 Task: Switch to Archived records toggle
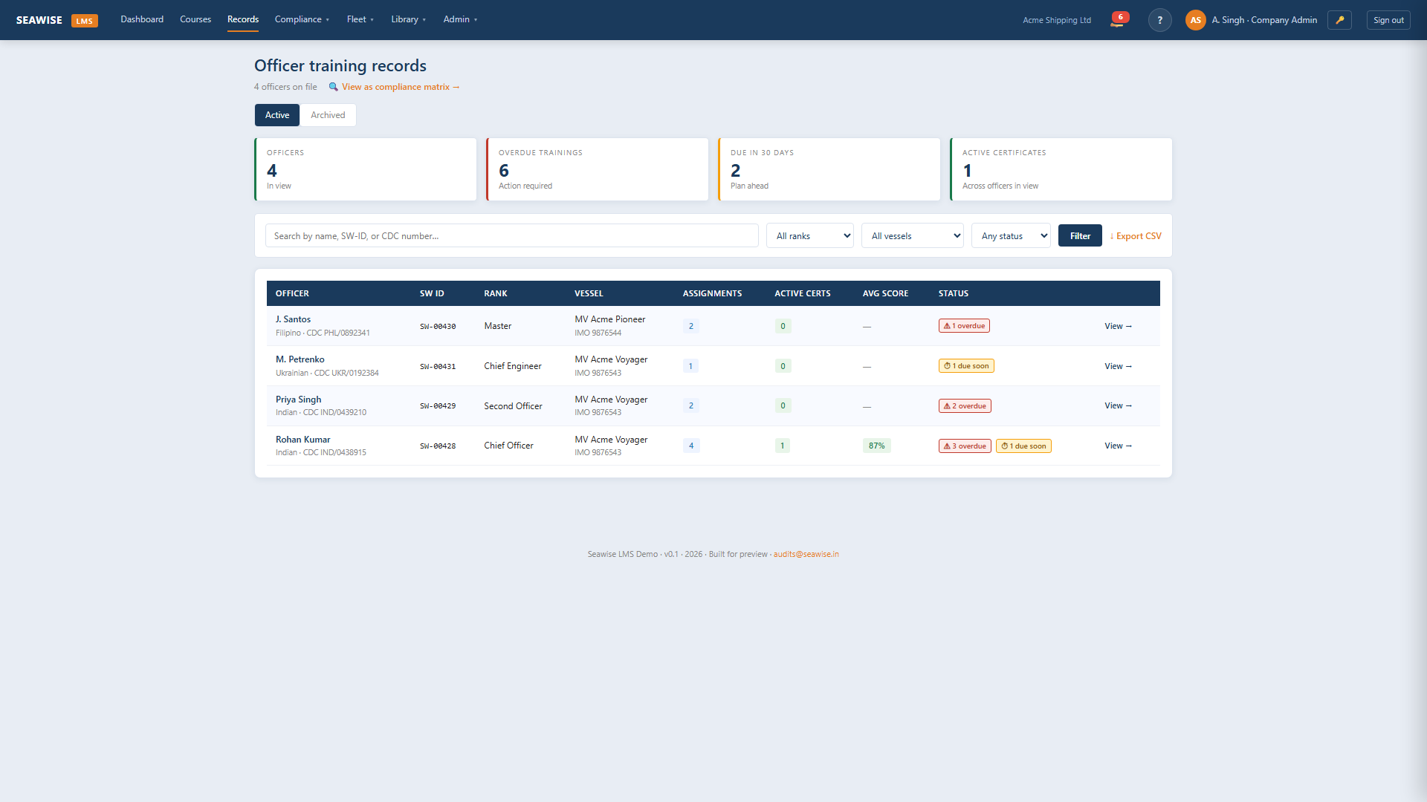coord(328,115)
